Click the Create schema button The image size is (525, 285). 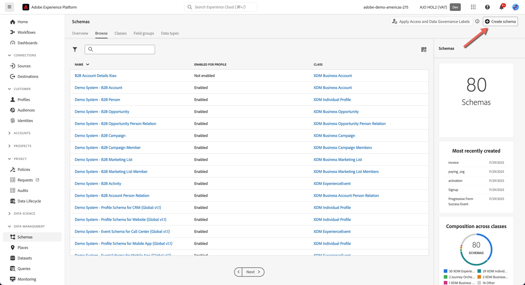pyautogui.click(x=500, y=21)
